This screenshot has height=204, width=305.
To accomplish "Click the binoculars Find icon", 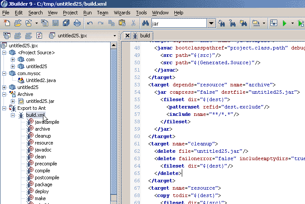I will [145, 23].
